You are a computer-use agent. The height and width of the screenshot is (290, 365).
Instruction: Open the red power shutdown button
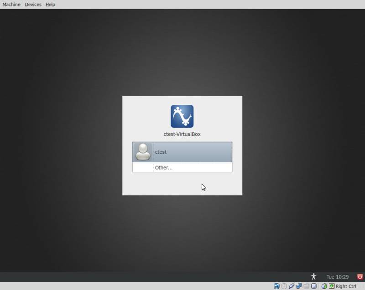coord(360,276)
